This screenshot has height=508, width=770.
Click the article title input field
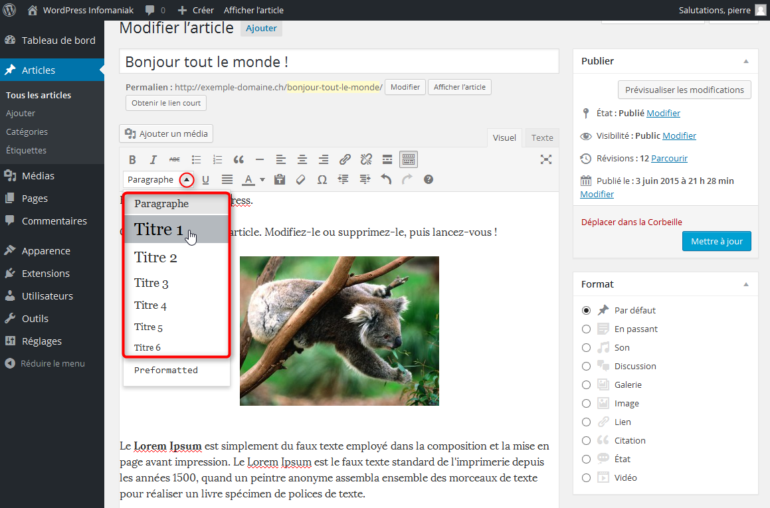pyautogui.click(x=339, y=62)
